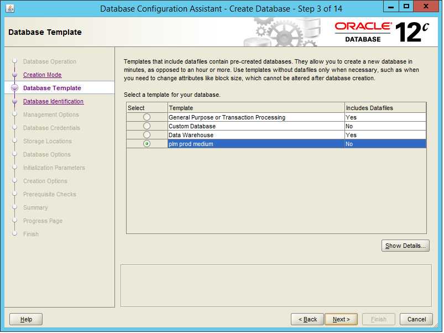Click the 'Data Warehouse' template name
Viewport: 444px width, 333px height.
pyautogui.click(x=191, y=135)
